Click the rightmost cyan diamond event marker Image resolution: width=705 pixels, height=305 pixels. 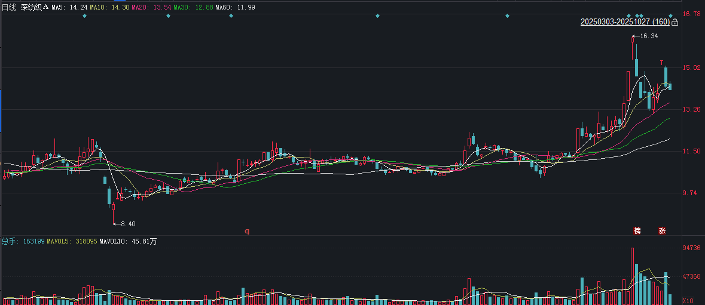pos(671,16)
